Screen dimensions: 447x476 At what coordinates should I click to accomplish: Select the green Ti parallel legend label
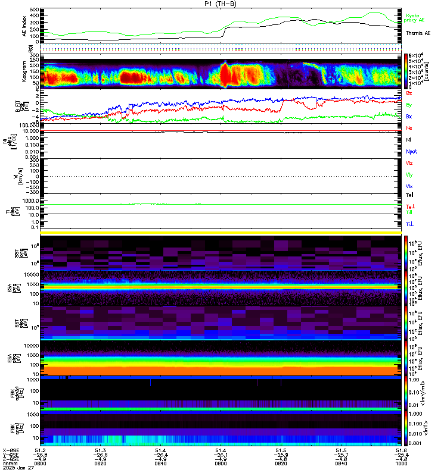pyautogui.click(x=409, y=212)
